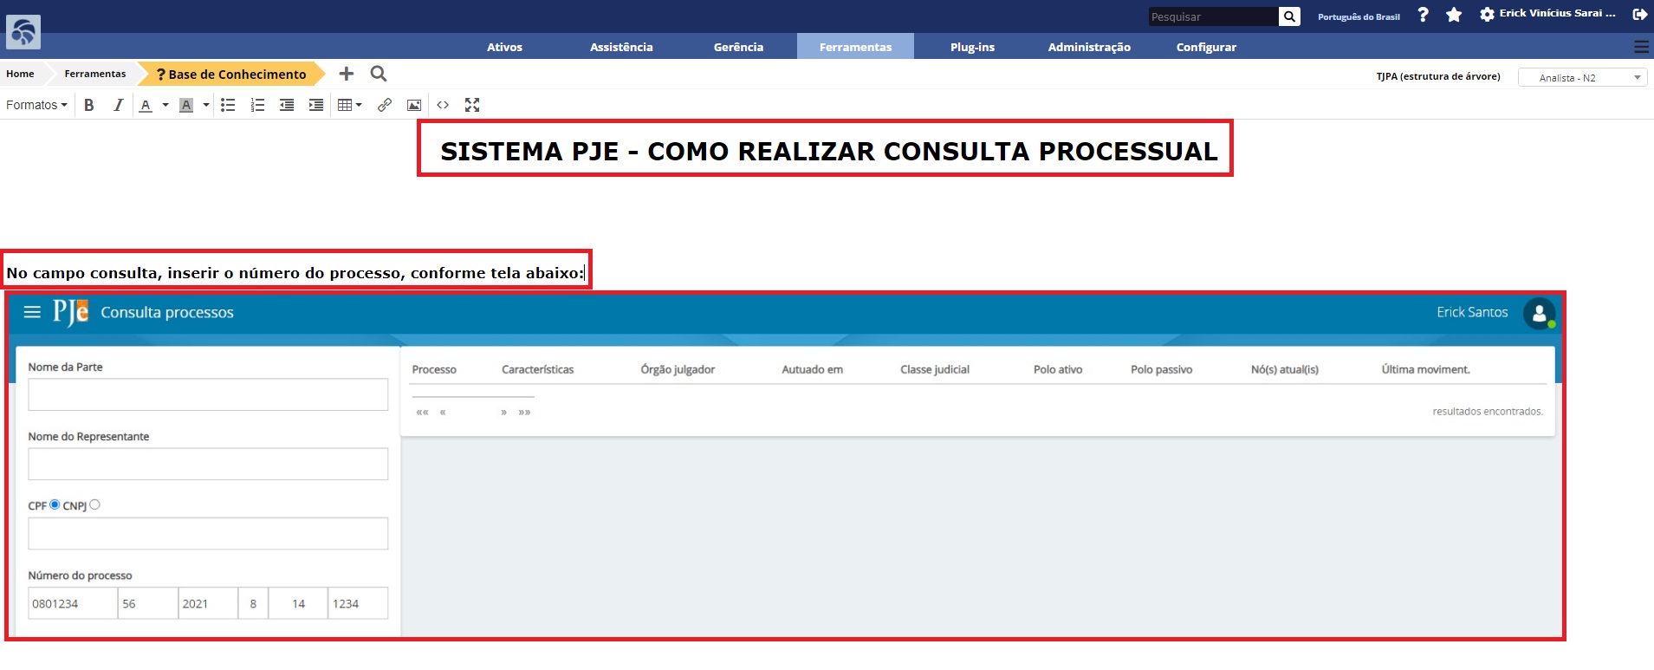This screenshot has width=1654, height=670.
Task: Open the Ativos menu
Action: 504,47
